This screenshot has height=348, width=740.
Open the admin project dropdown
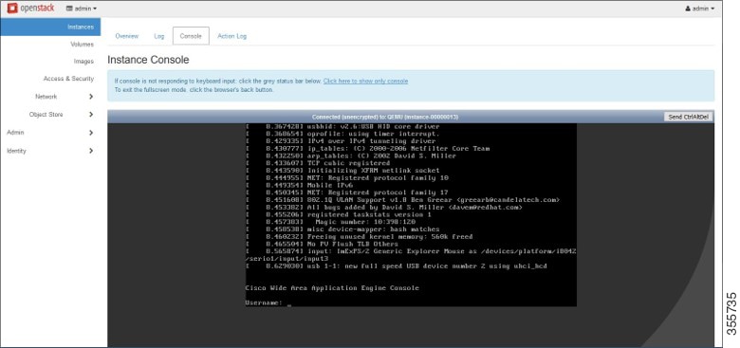pos(82,9)
